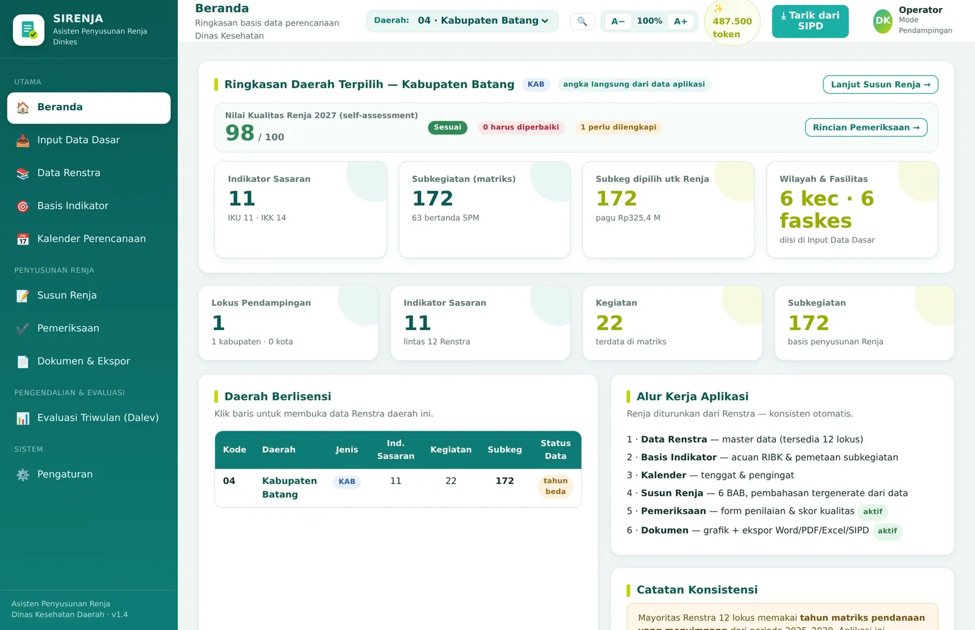
Task: Go to Data Renstra page
Action: coord(89,173)
